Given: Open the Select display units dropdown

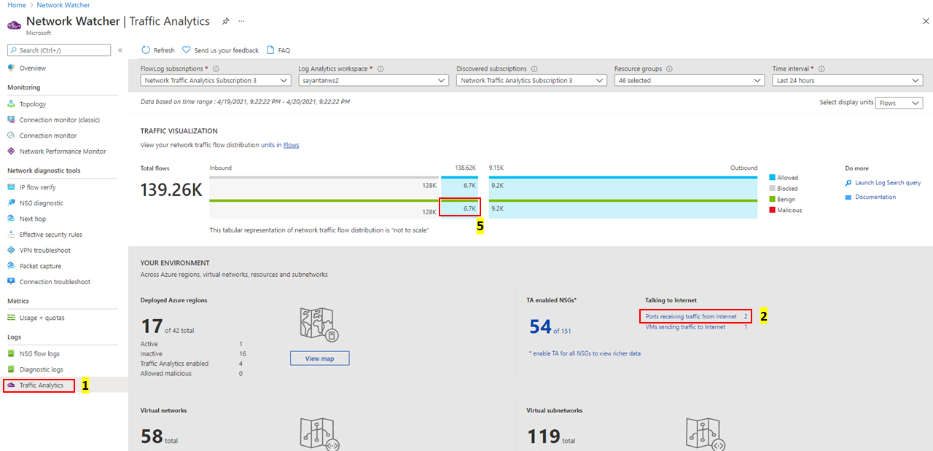Looking at the screenshot, I should pyautogui.click(x=899, y=103).
